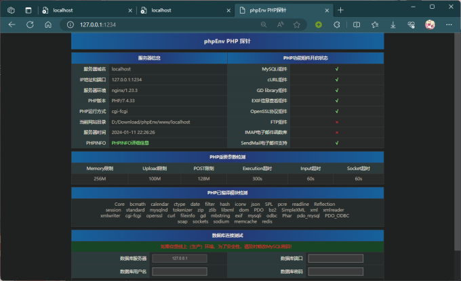Open the downloads icon

(393, 25)
